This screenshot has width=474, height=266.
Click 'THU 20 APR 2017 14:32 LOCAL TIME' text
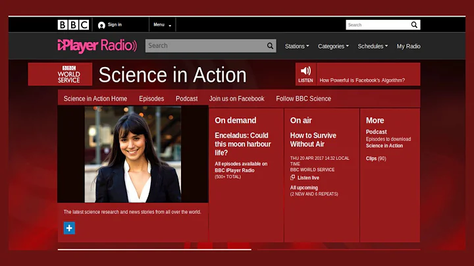click(x=319, y=161)
